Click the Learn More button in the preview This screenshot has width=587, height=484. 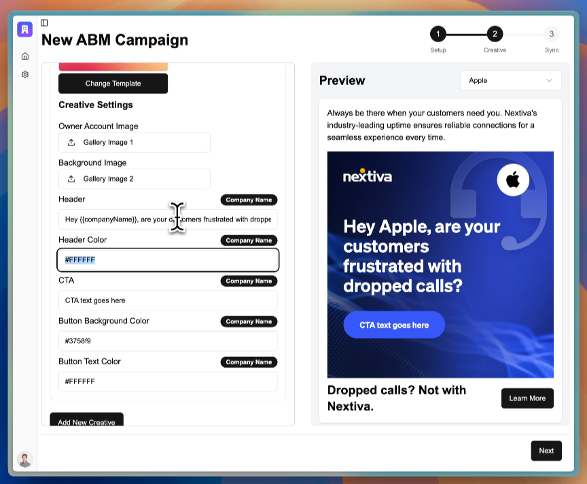[x=527, y=398]
